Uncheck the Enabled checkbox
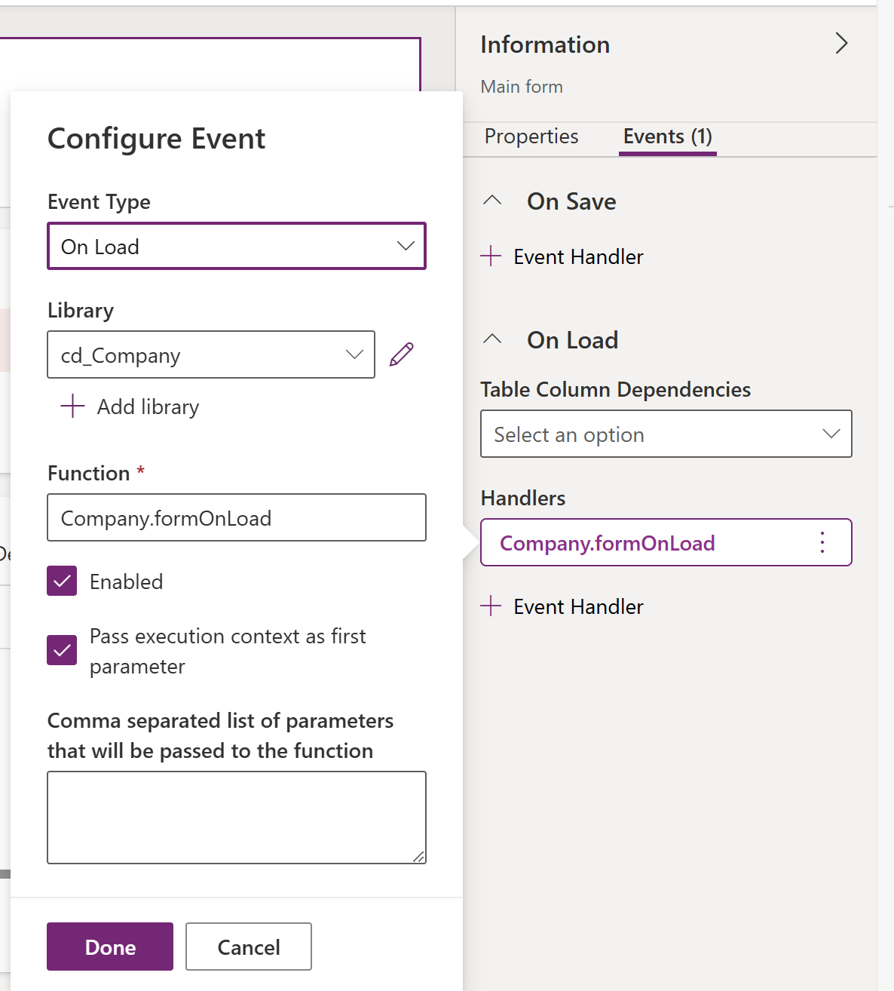Screen dimensions: 894x991 tap(62, 581)
